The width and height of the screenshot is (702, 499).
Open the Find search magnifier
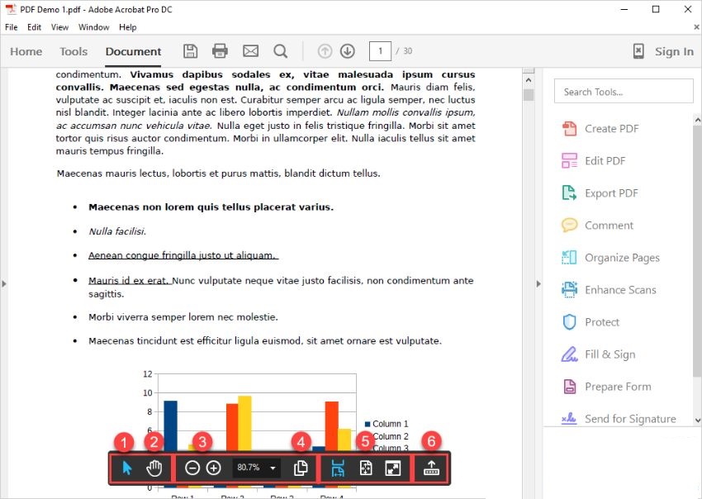click(281, 50)
